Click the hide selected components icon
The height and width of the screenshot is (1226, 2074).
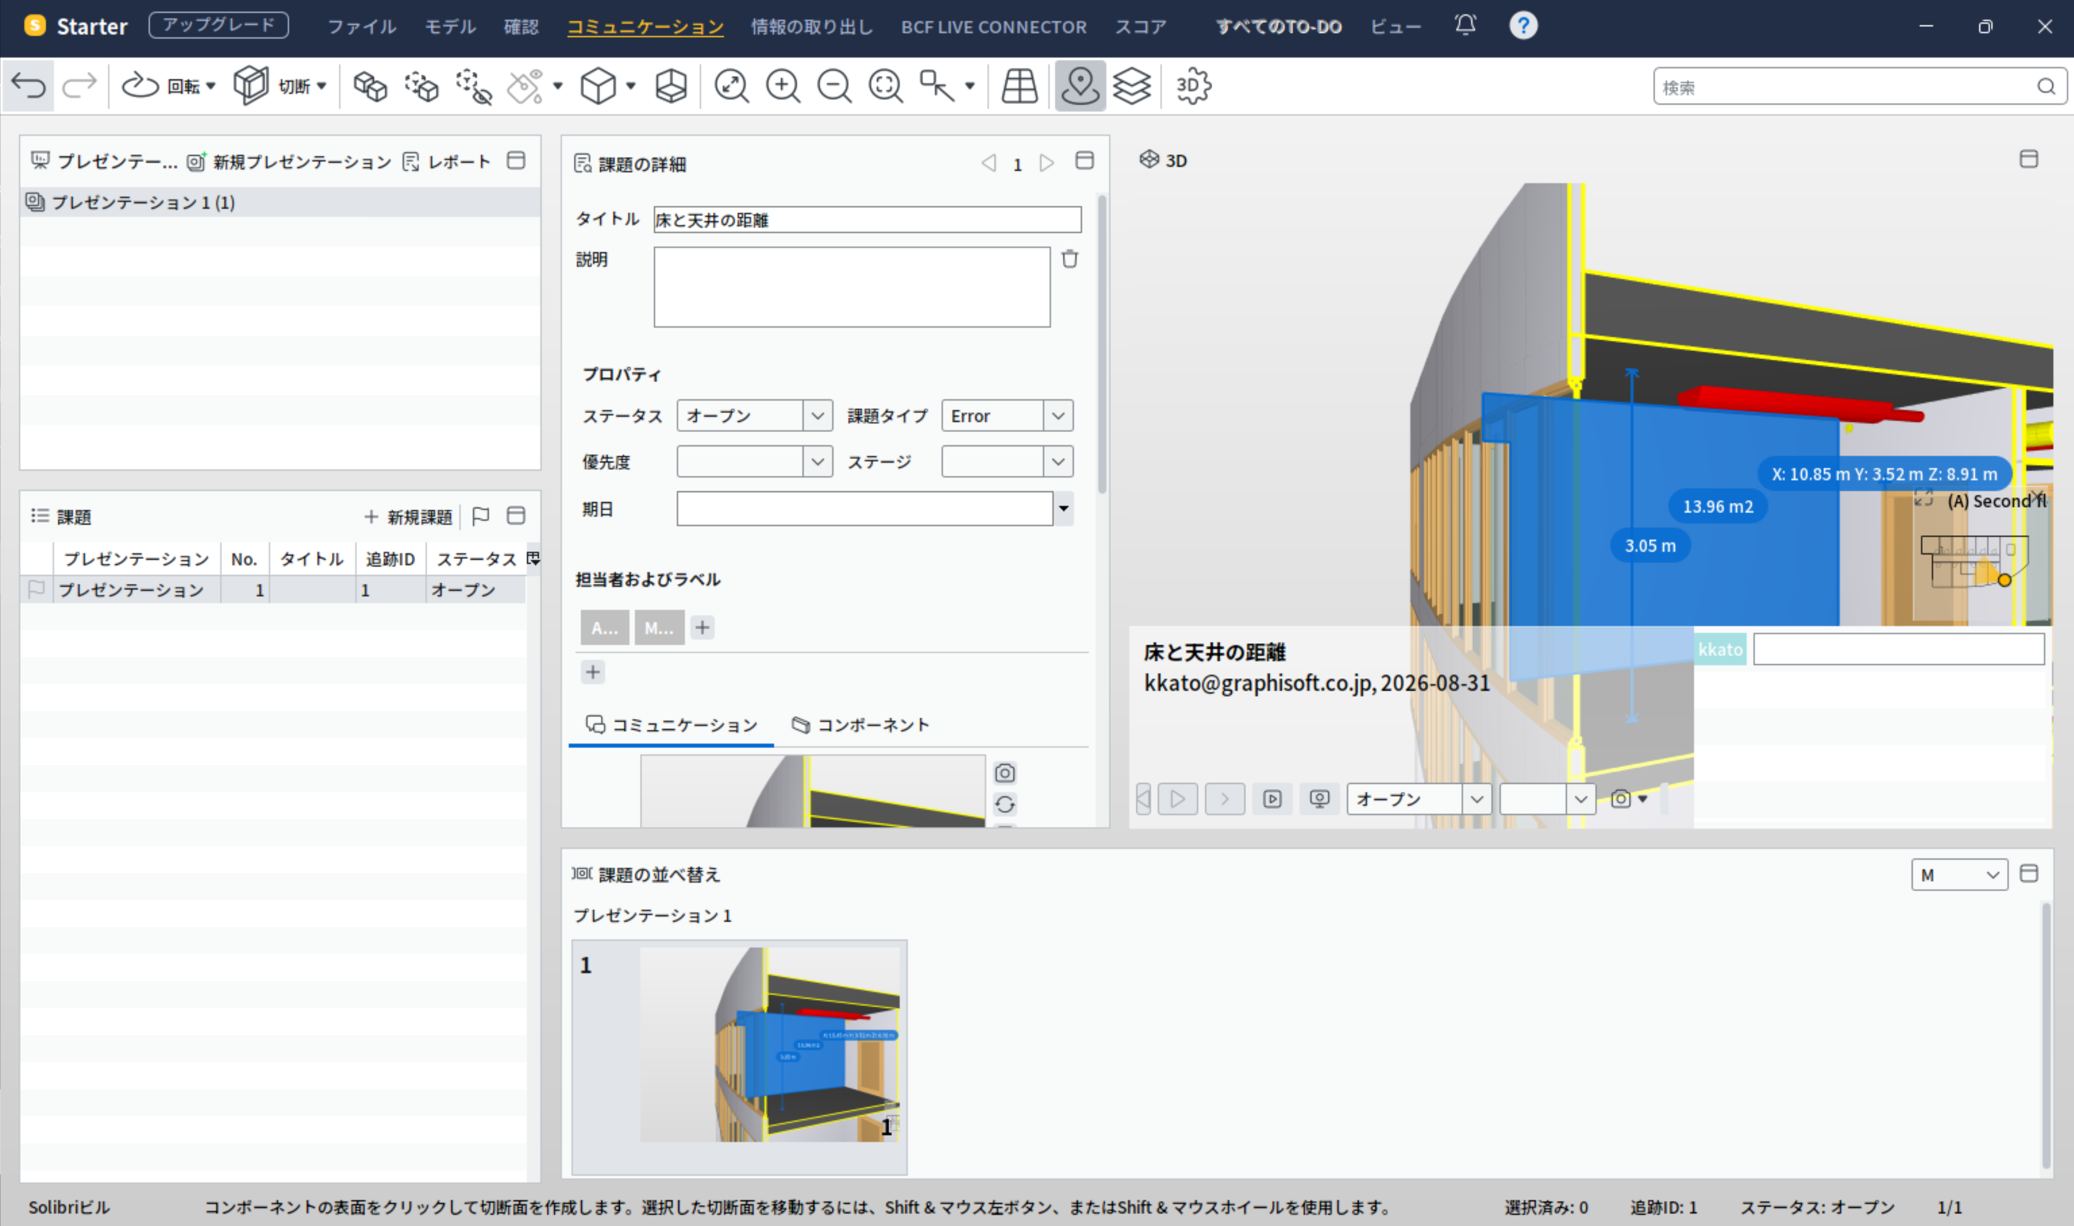(x=473, y=86)
